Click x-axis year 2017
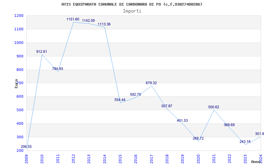 pyautogui.click(x=151, y=159)
